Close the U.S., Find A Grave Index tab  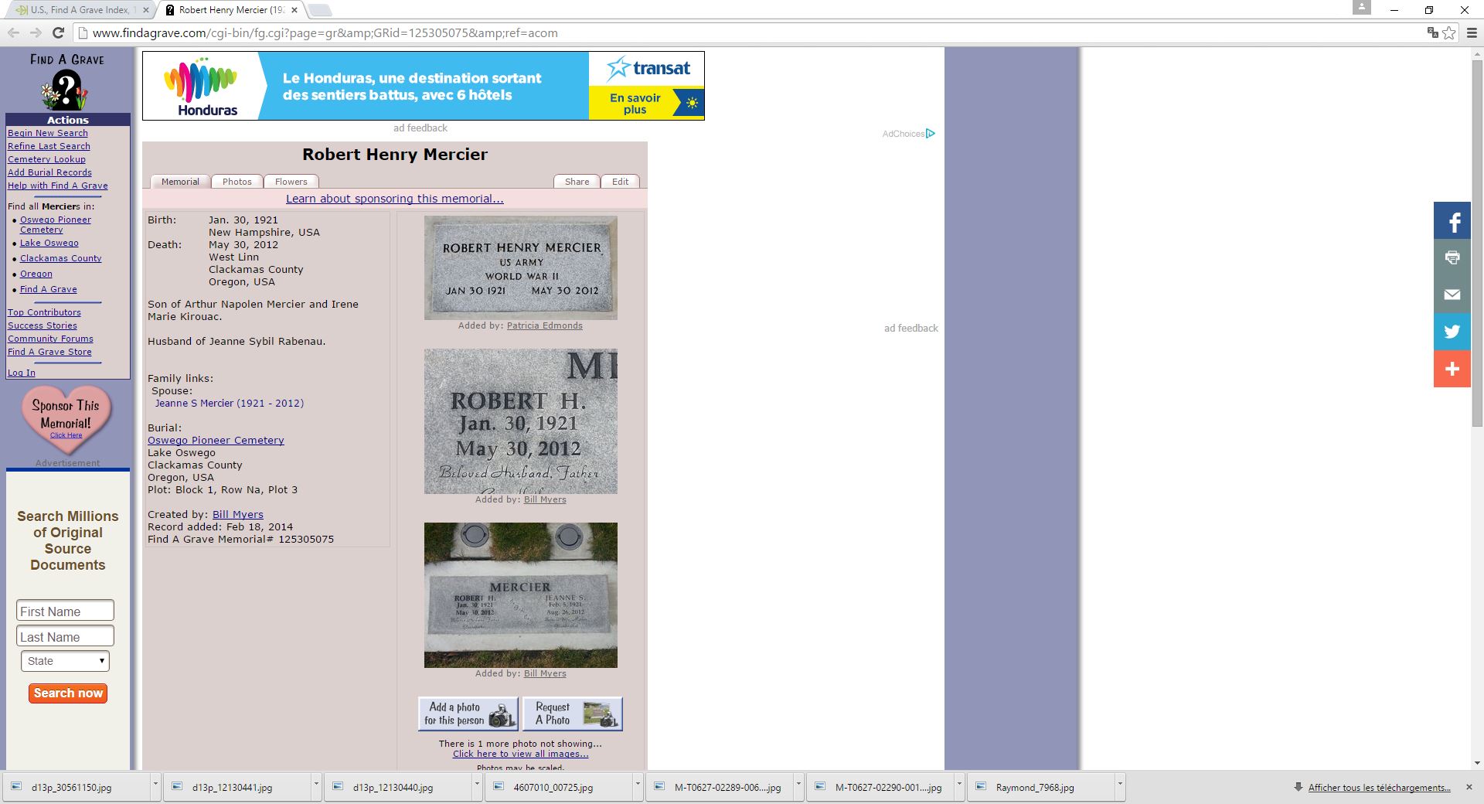pyautogui.click(x=146, y=10)
